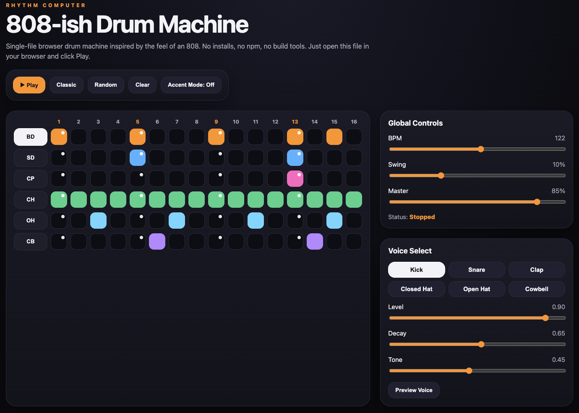The width and height of the screenshot is (579, 413).
Task: Click the Decay slider handle
Action: [x=481, y=344]
